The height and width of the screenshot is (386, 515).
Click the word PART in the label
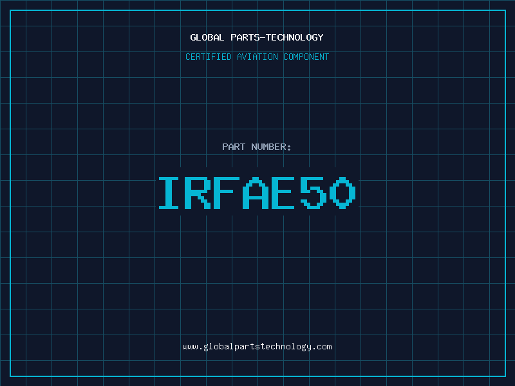(234, 147)
